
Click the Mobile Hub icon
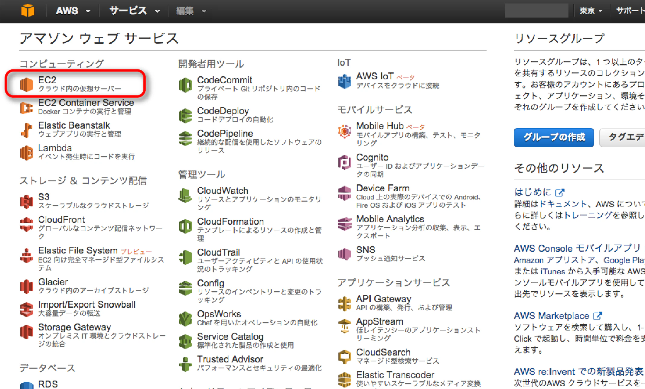(x=344, y=131)
